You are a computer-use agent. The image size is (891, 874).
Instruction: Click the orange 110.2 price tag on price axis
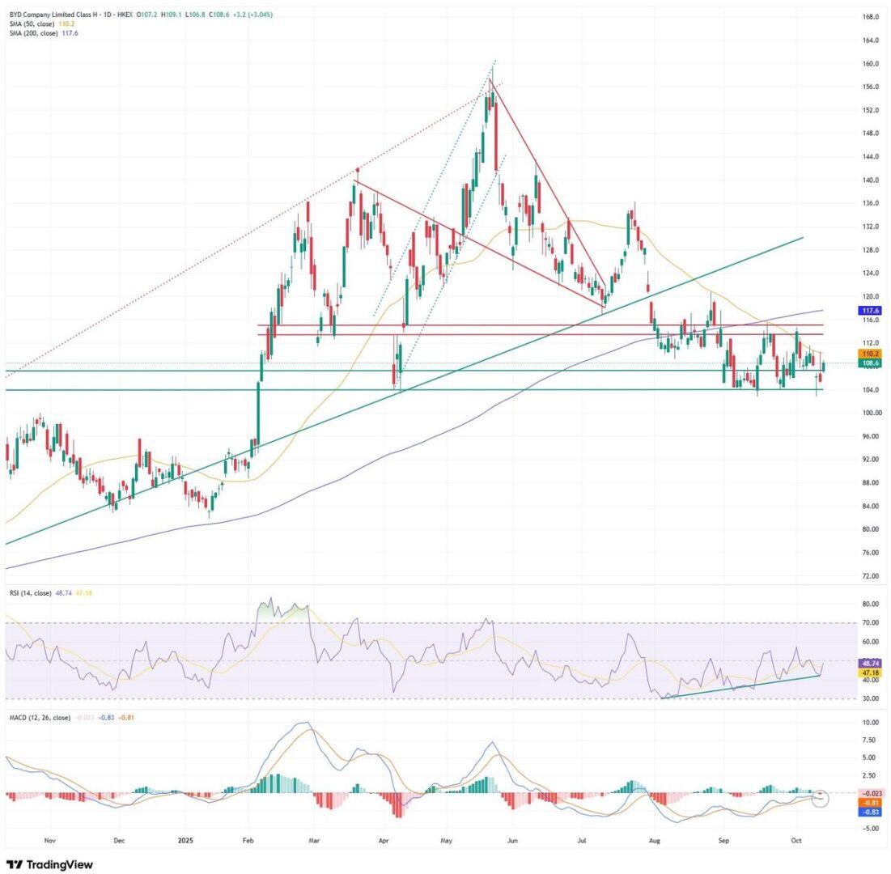click(870, 354)
